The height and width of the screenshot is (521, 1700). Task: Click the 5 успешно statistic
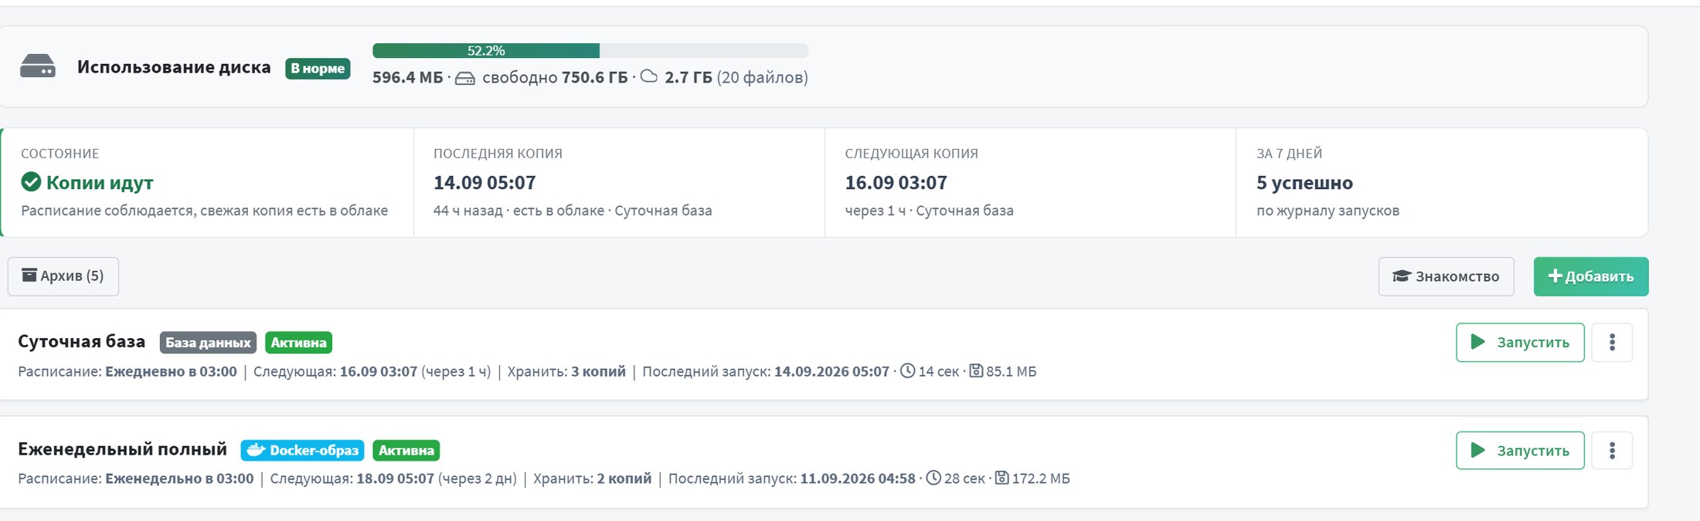1304,183
